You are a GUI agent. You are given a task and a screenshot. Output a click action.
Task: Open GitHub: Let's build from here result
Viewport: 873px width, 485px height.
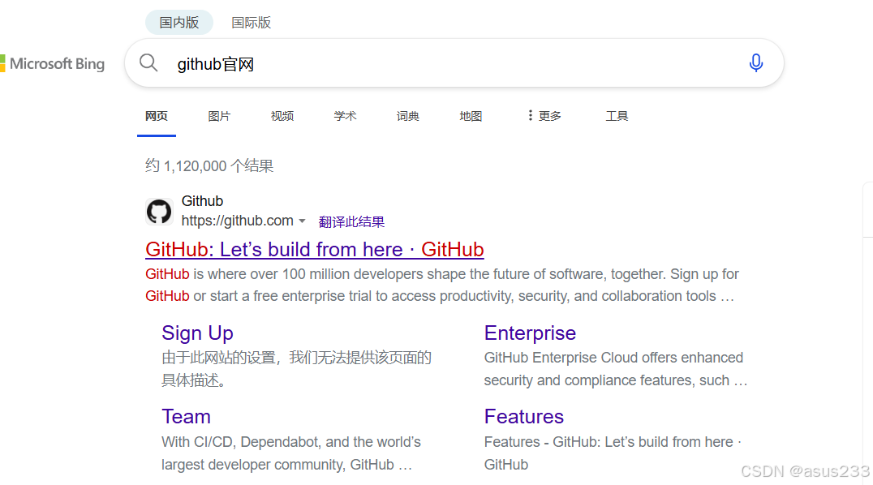point(315,250)
